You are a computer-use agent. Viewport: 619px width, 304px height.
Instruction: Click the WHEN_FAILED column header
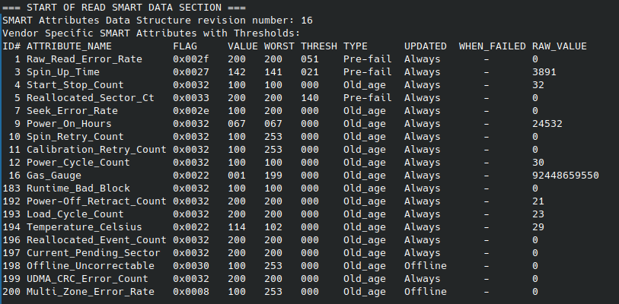(x=492, y=46)
